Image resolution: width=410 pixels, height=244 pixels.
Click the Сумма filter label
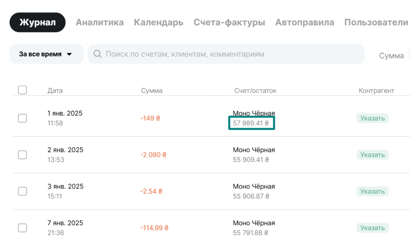coord(391,56)
